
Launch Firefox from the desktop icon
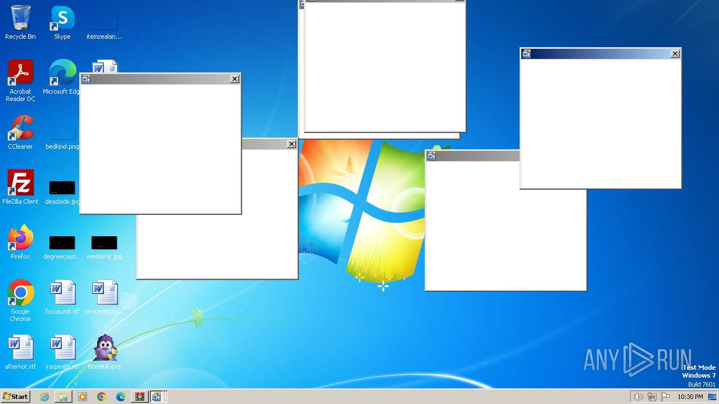click(x=20, y=242)
